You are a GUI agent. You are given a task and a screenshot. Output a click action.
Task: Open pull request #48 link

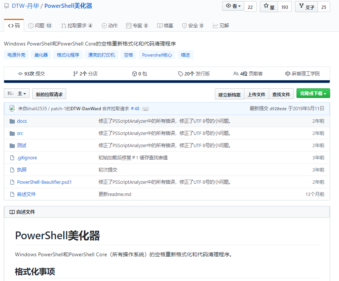pos(135,108)
